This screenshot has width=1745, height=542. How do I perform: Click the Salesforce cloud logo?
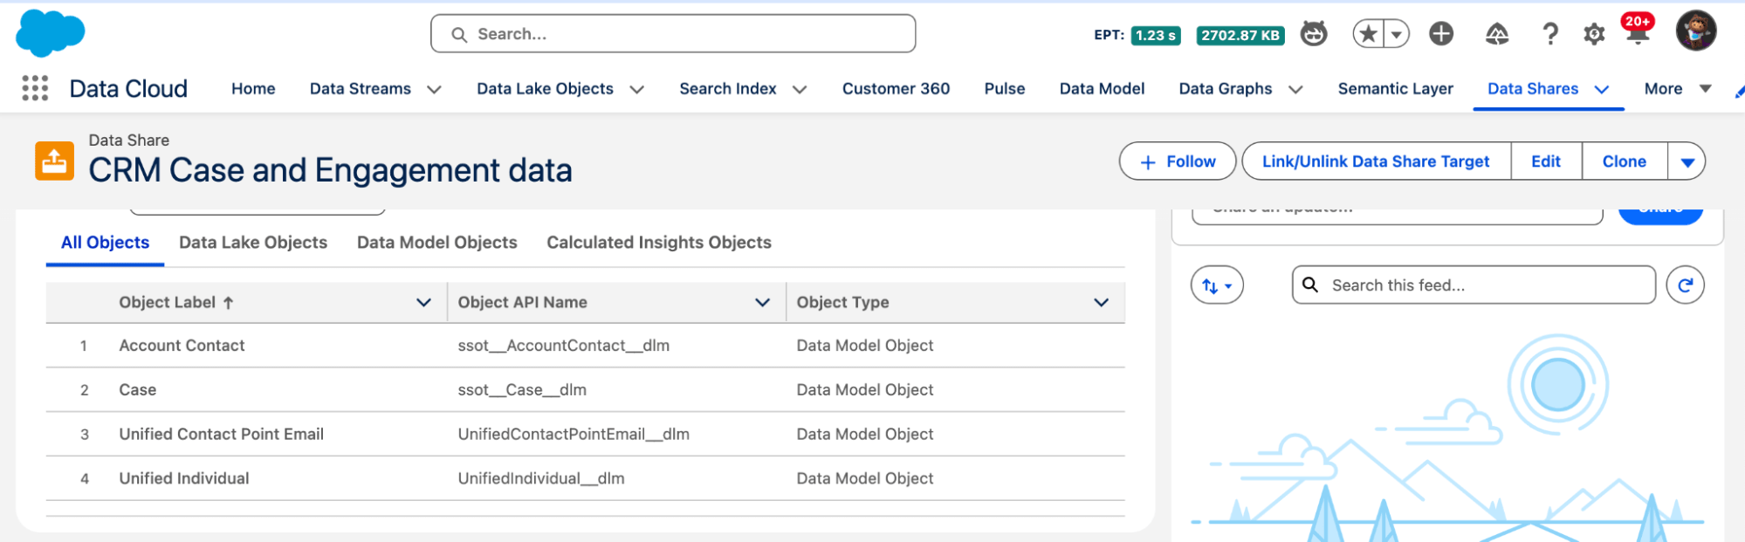coord(50,33)
